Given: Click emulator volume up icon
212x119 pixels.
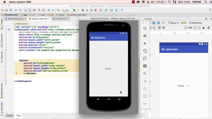Looking at the screenshot, I should pos(145,36).
